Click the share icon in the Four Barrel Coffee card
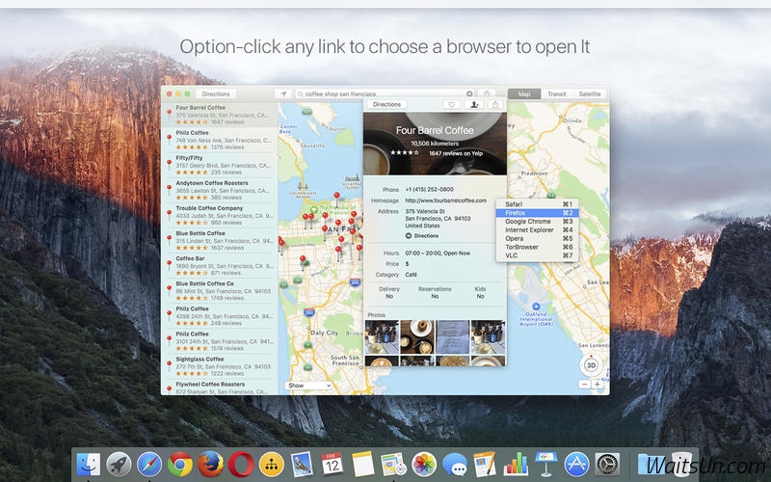 click(x=495, y=104)
